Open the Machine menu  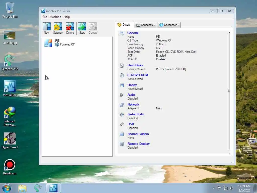click(x=55, y=17)
